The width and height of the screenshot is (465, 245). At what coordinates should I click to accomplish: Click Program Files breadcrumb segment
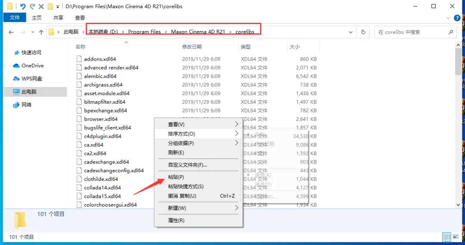[144, 32]
